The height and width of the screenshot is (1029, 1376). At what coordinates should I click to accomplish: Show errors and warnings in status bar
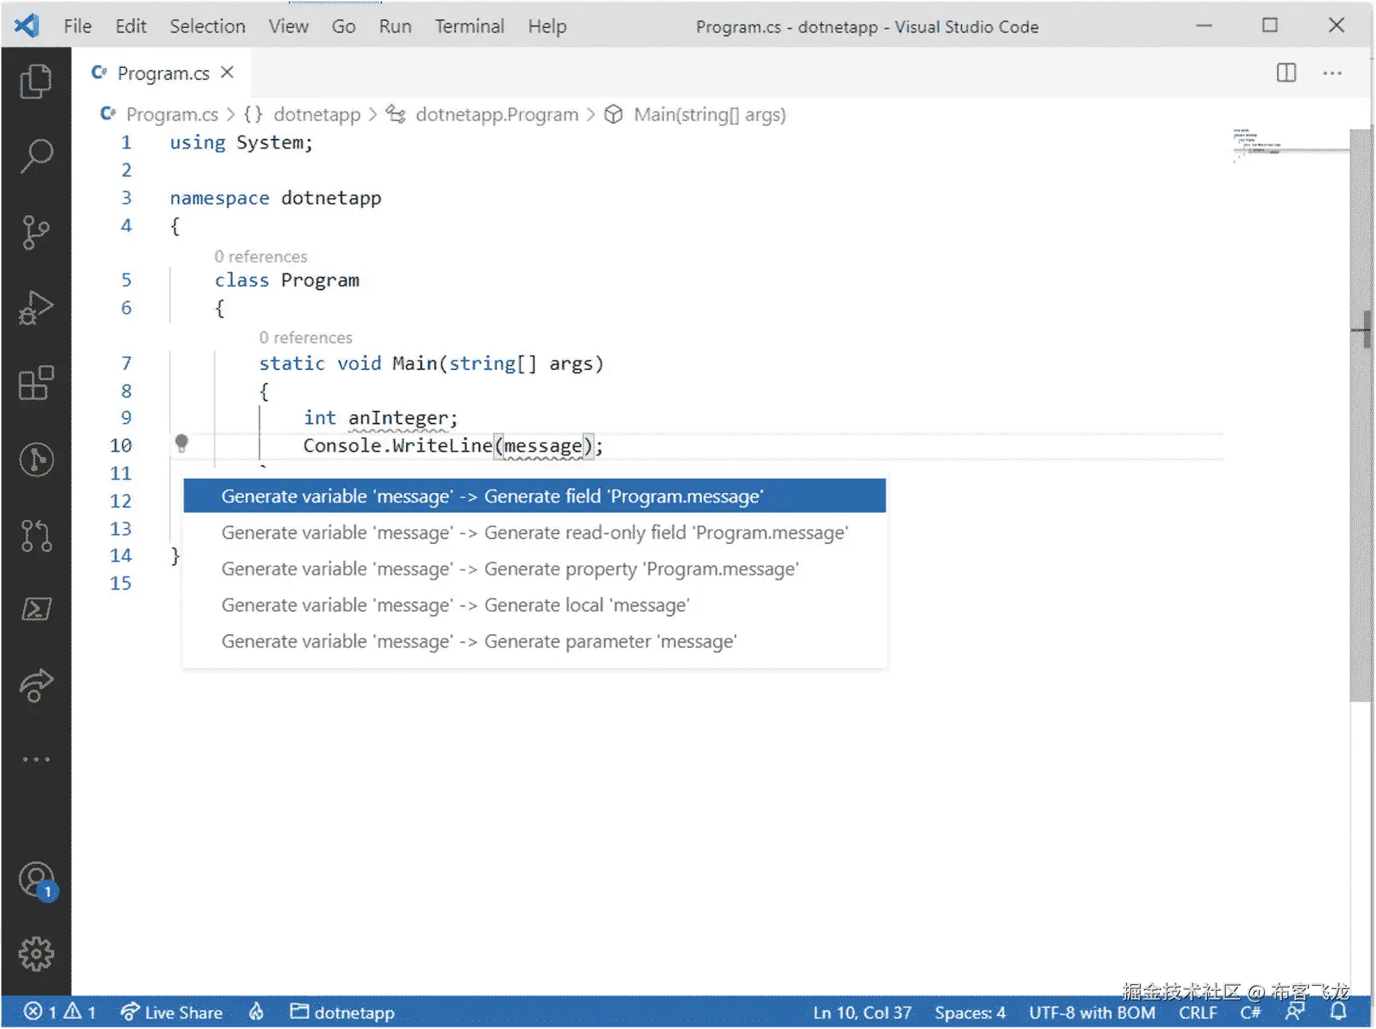click(60, 1012)
